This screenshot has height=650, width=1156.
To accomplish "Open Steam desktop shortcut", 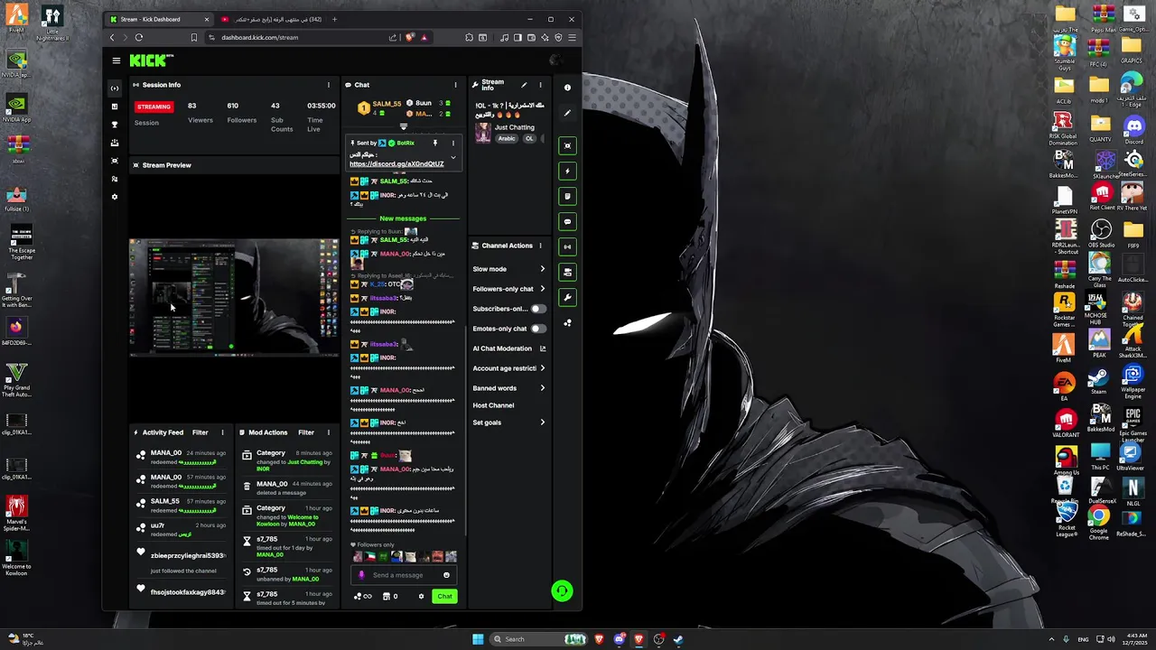I will (1098, 382).
